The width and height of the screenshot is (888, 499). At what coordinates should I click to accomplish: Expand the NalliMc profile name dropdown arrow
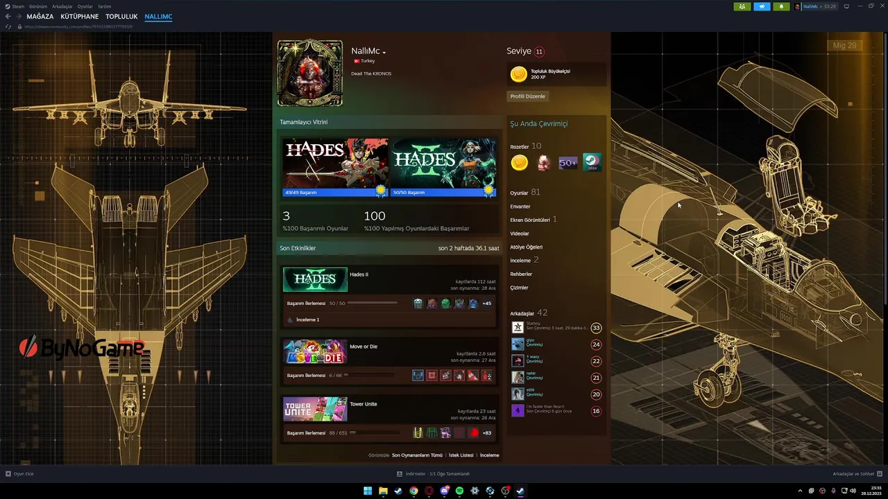[384, 52]
